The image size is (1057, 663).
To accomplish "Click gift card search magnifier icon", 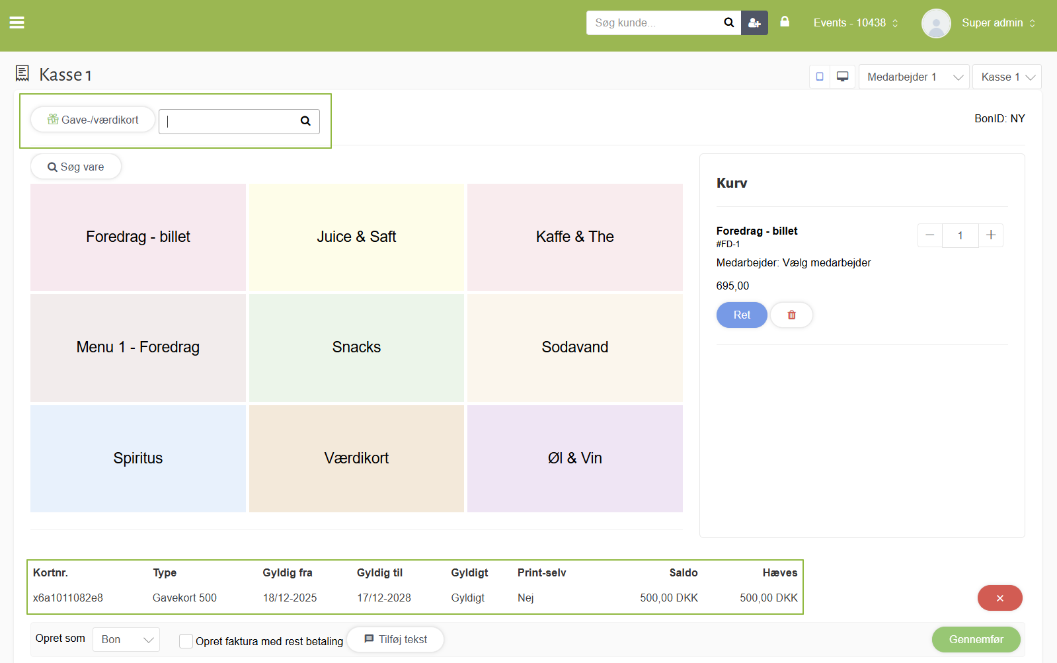I will click(305, 121).
